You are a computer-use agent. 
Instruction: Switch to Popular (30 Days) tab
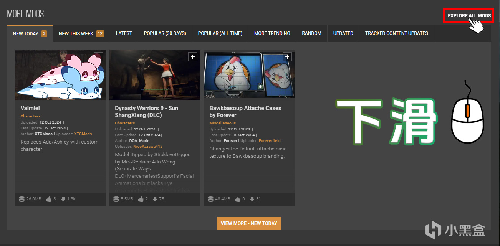coord(165,33)
